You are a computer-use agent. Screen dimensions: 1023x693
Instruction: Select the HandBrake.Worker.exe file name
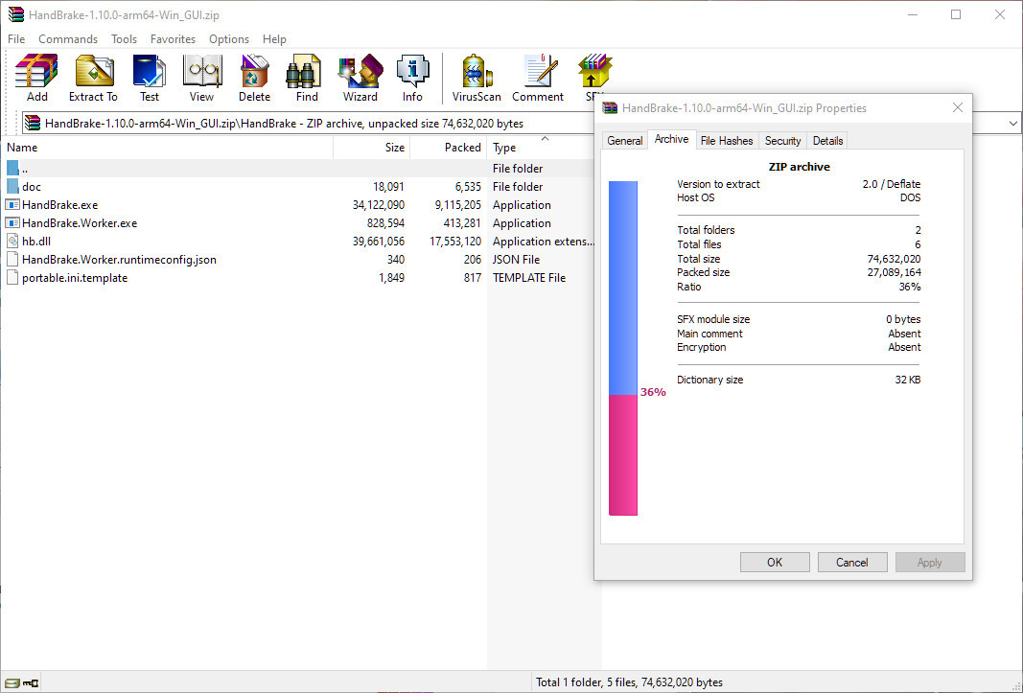pos(80,223)
